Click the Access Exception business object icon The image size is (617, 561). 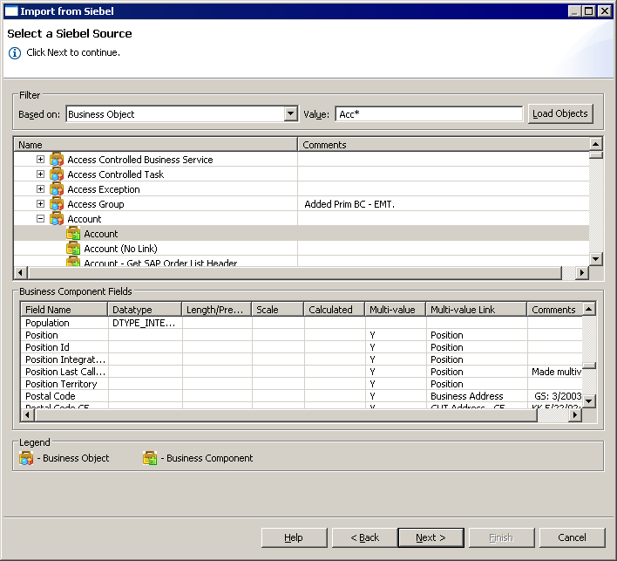[x=57, y=189]
